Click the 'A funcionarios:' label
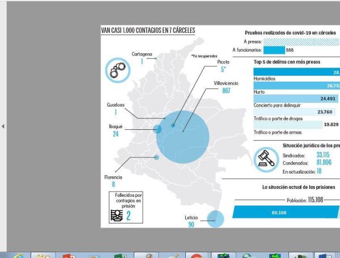This screenshot has width=340, height=258. [x=247, y=50]
